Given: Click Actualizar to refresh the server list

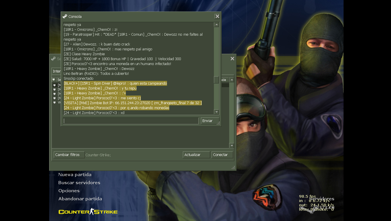Looking at the screenshot, I should point(196,155).
